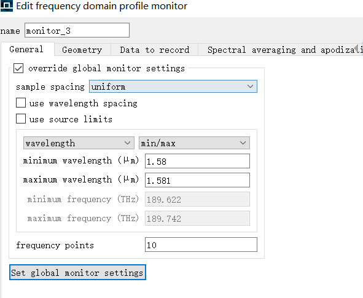Viewport: 363px width, 298px height.
Task: Click Set global monitor settings button
Action: (77, 272)
